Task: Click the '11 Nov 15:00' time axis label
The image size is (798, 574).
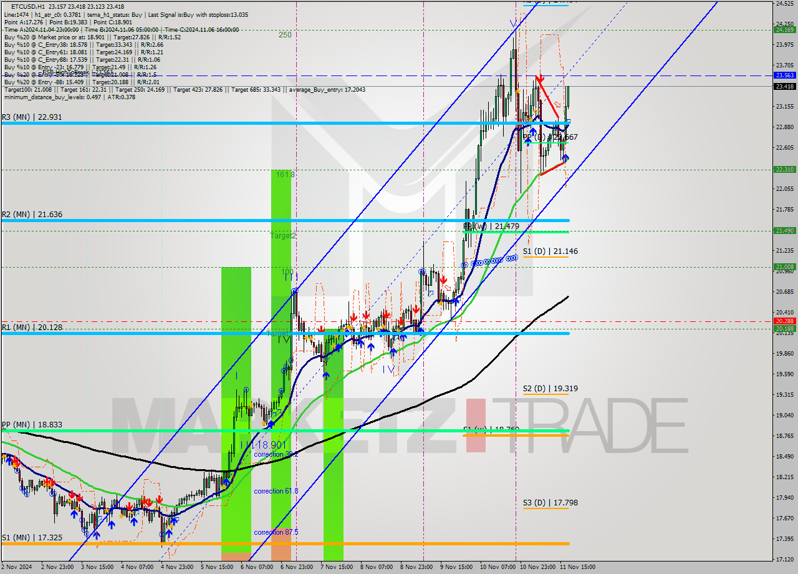Action: tap(578, 567)
